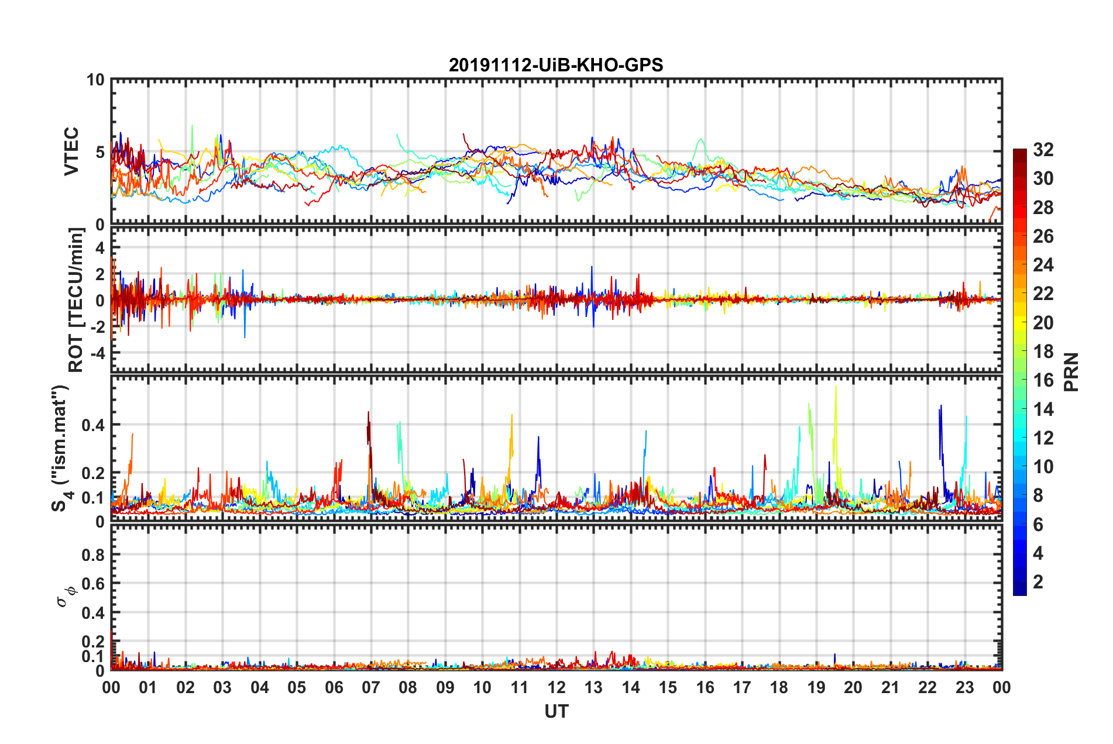This screenshot has width=1113, height=744.
Task: Select the UT hour tick label "03"
Action: coord(222,687)
